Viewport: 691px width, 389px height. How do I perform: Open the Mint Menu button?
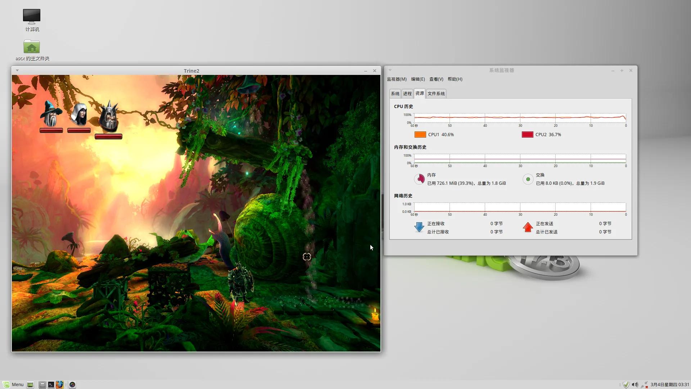click(x=13, y=385)
